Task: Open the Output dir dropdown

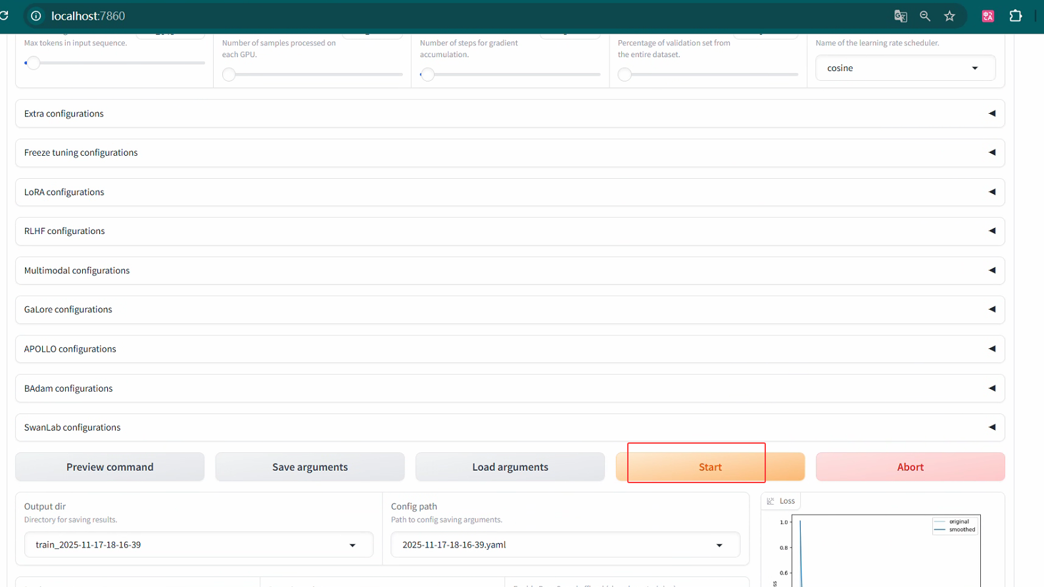Action: 199,545
